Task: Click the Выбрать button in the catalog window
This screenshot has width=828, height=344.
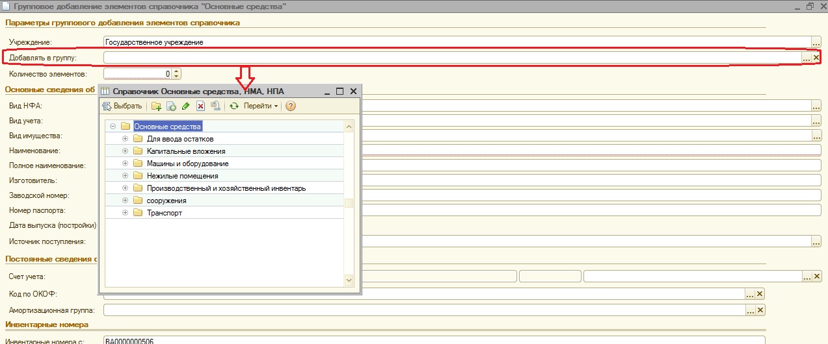Action: (x=122, y=106)
